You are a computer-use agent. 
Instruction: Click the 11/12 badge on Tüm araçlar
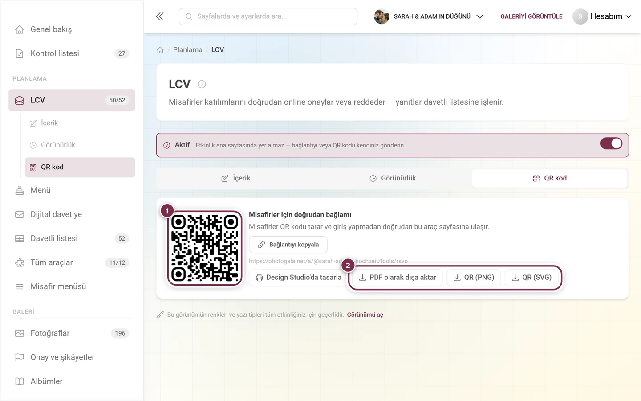(x=117, y=262)
